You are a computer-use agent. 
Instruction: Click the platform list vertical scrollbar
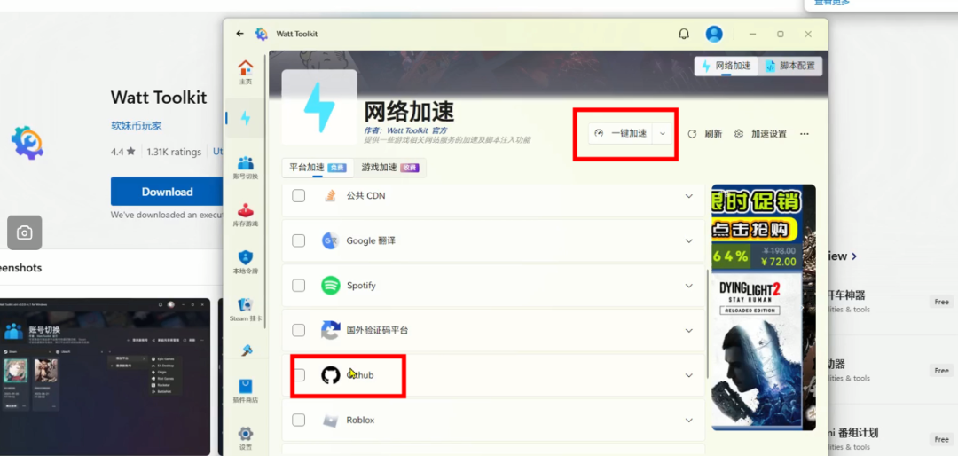pyautogui.click(x=708, y=324)
